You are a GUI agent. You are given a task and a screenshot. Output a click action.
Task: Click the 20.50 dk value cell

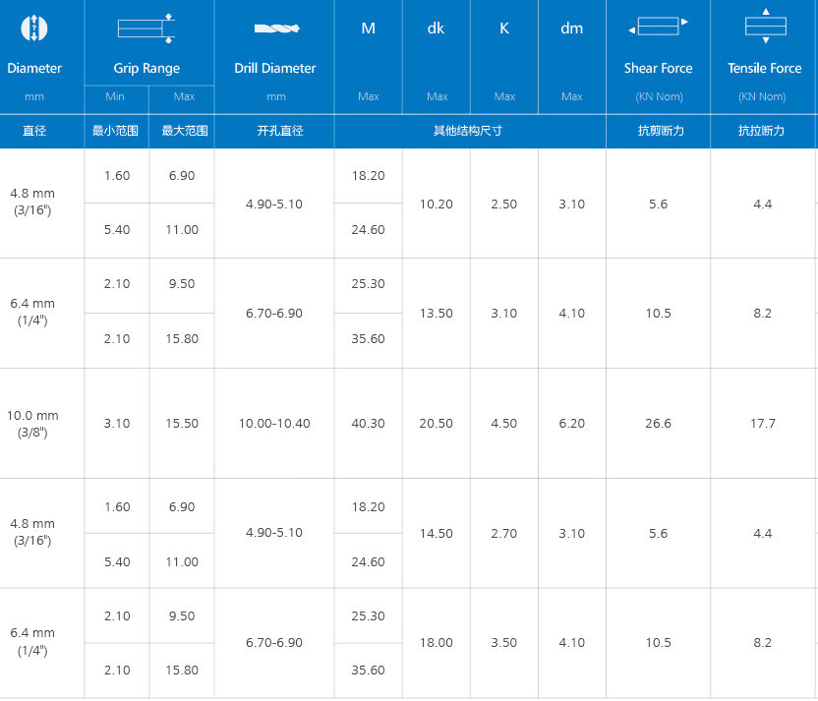(x=436, y=424)
